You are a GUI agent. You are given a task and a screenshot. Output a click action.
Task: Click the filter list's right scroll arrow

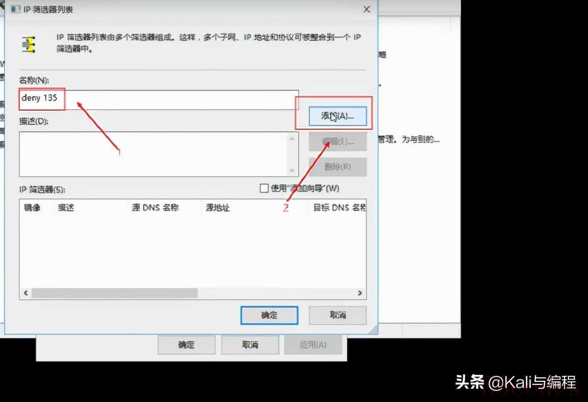pyautogui.click(x=360, y=293)
